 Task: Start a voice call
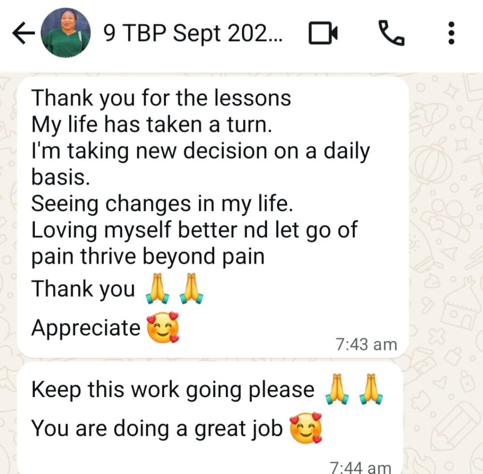(391, 33)
